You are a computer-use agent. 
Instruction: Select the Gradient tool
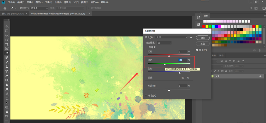click(x=7, y=80)
